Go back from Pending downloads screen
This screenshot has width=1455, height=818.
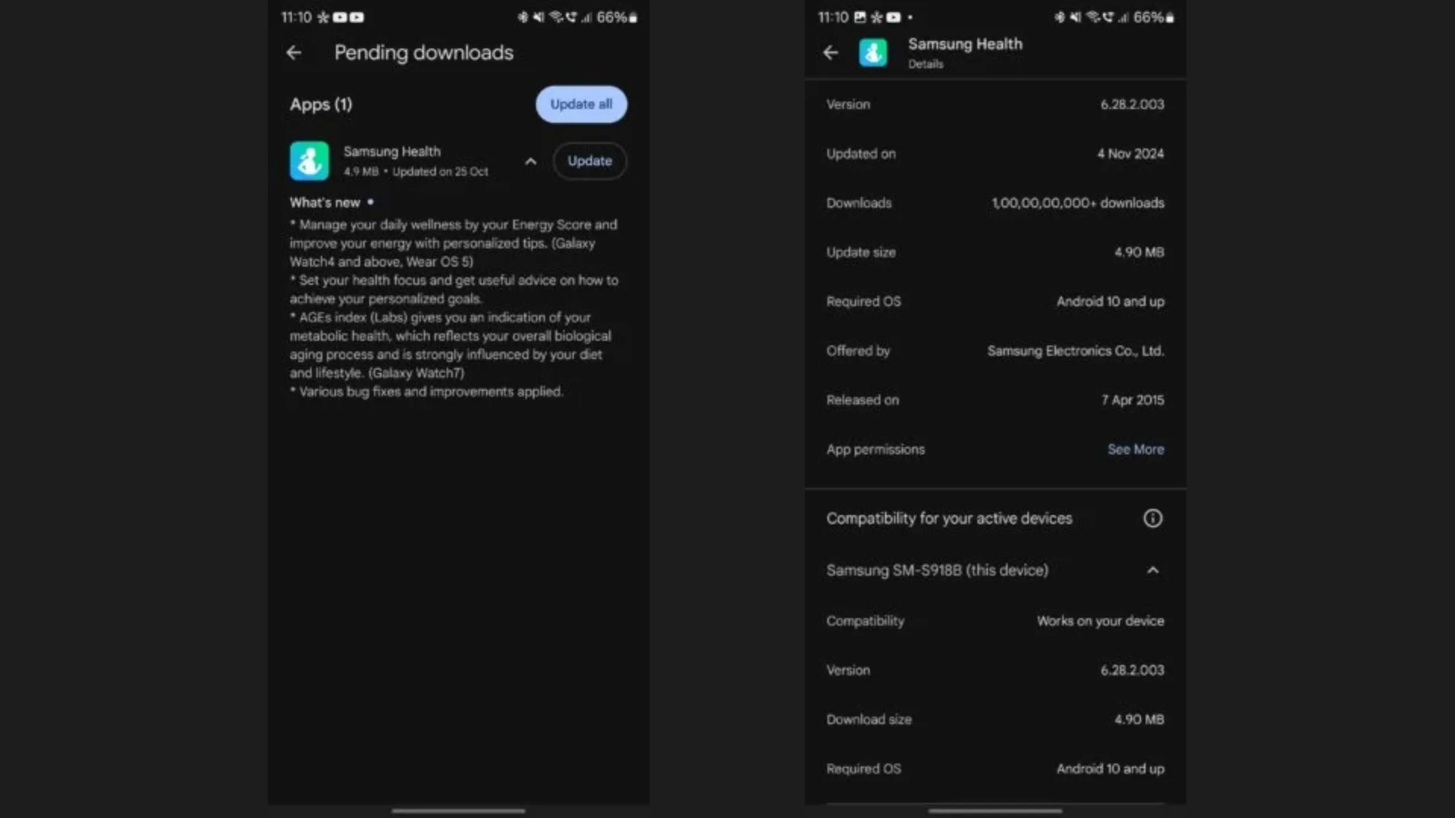[x=294, y=53]
